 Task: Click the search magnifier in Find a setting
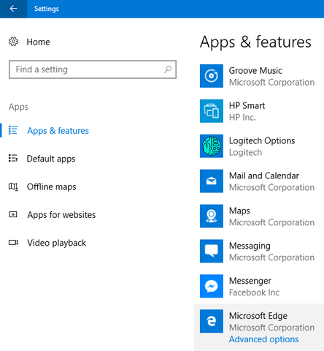click(x=168, y=69)
